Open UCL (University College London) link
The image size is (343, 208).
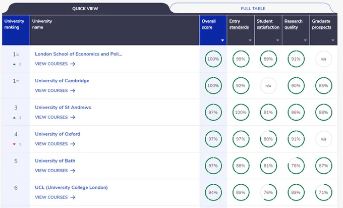(71, 187)
